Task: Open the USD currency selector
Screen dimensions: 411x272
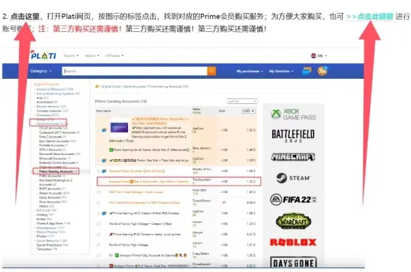Action: pyautogui.click(x=248, y=111)
